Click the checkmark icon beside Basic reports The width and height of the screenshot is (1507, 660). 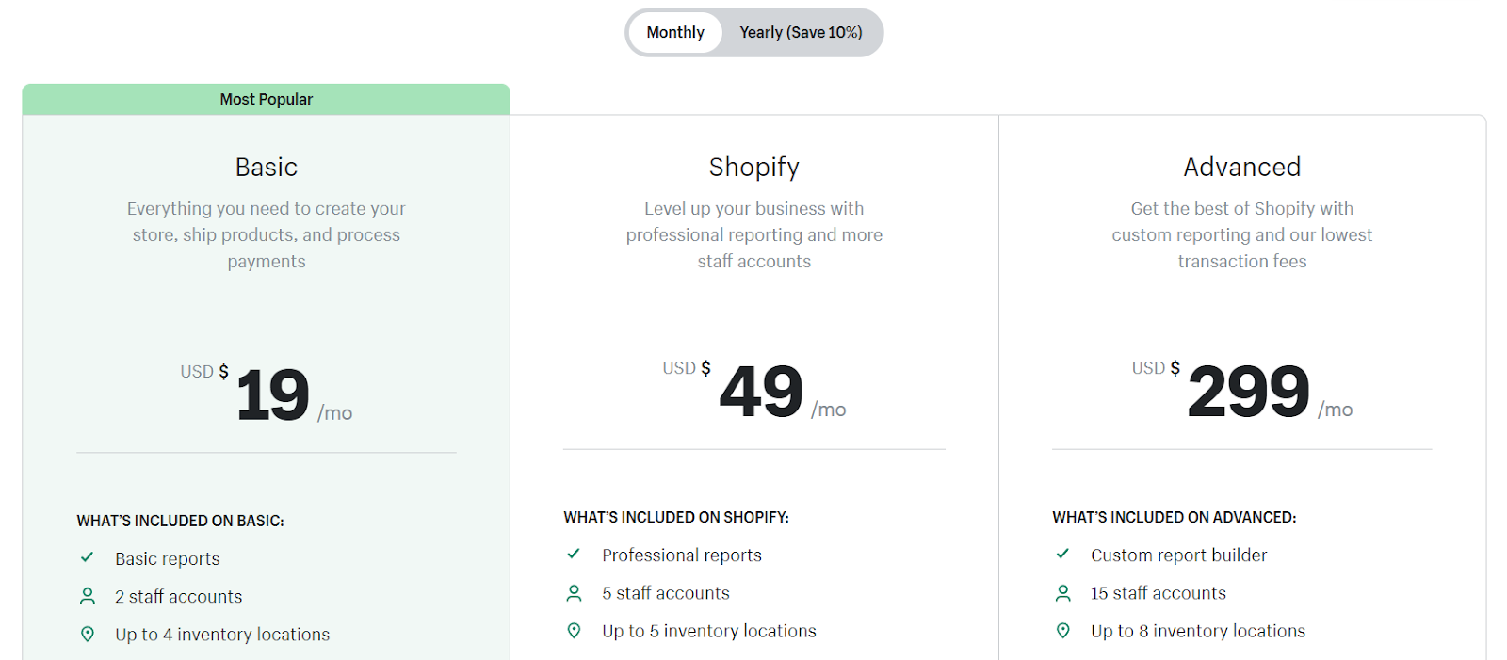pos(87,557)
